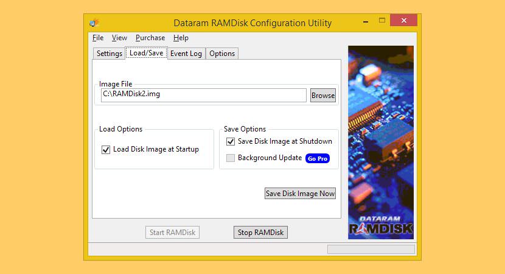Click the Go Pro badge
The image size is (505, 274).
pyautogui.click(x=318, y=158)
